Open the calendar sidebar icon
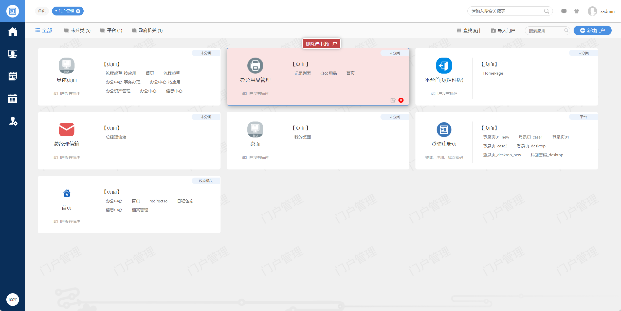Image resolution: width=621 pixels, height=311 pixels. 12,98
